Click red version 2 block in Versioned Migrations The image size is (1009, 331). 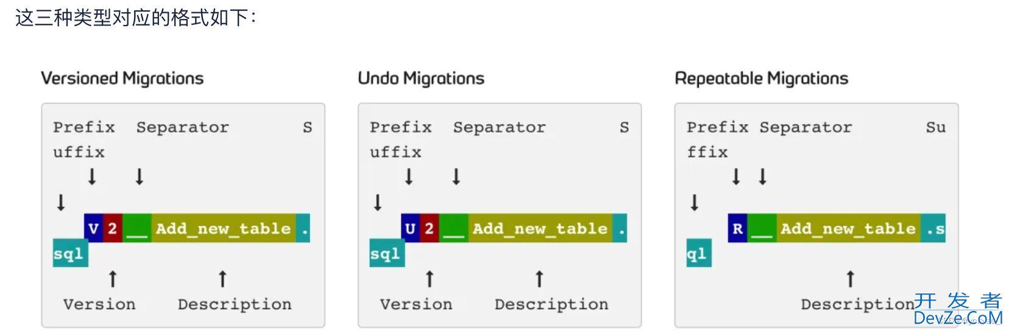coord(113,229)
